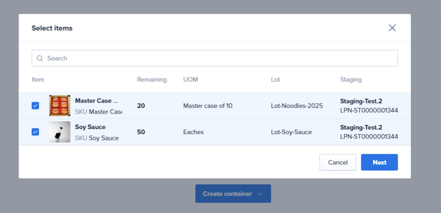
Task: Click the UOM column header
Action: (190, 80)
